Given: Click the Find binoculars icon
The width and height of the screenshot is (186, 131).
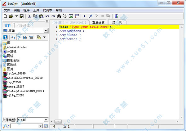Looking at the screenshot, I should coord(59,16).
